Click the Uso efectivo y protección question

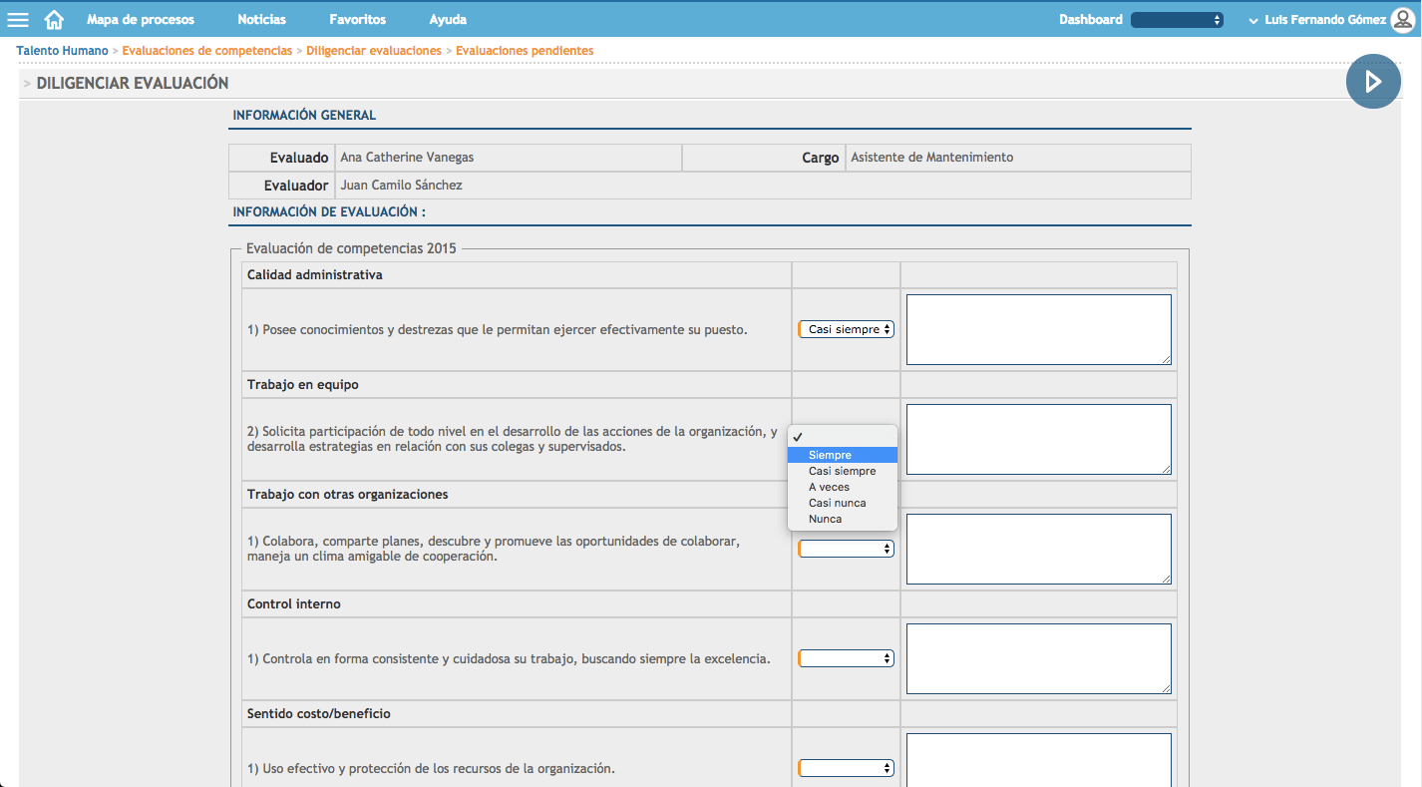(x=431, y=768)
